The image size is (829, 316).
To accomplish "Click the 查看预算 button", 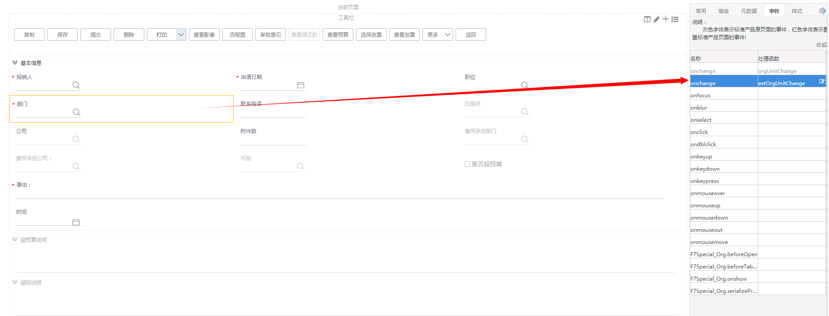I will 338,34.
